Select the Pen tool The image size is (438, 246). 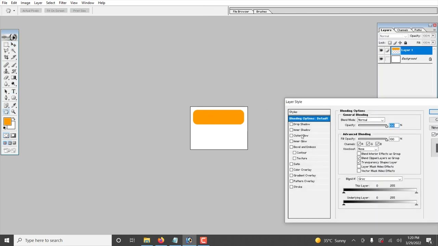tap(6, 98)
